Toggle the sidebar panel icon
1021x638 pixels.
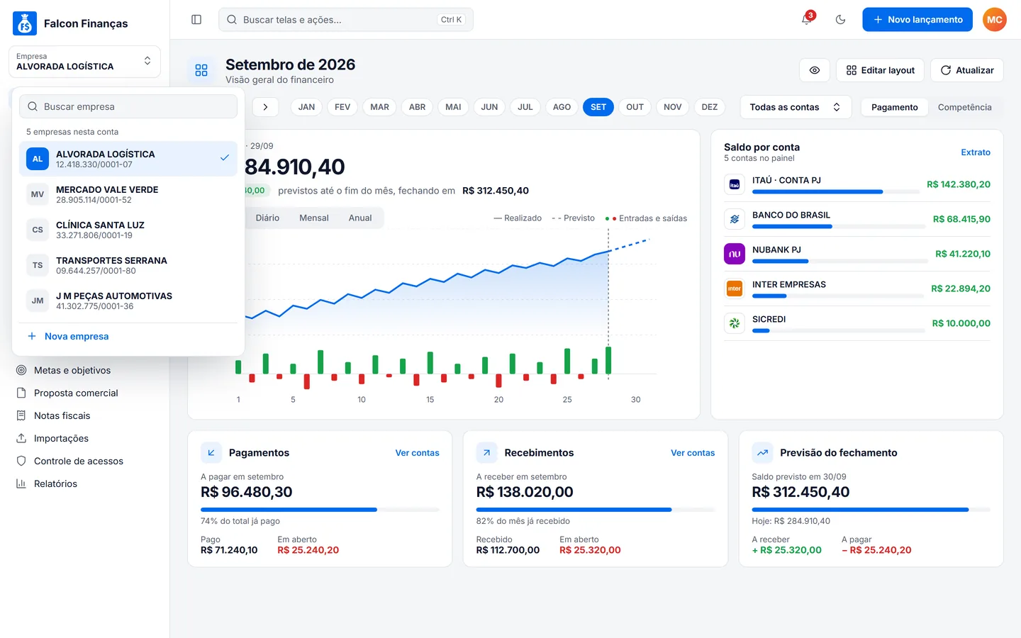tap(196, 20)
